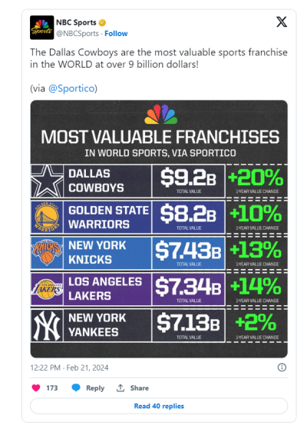Click the Dallas Cowboys star logo
This screenshot has width=307, height=429.
[47, 181]
